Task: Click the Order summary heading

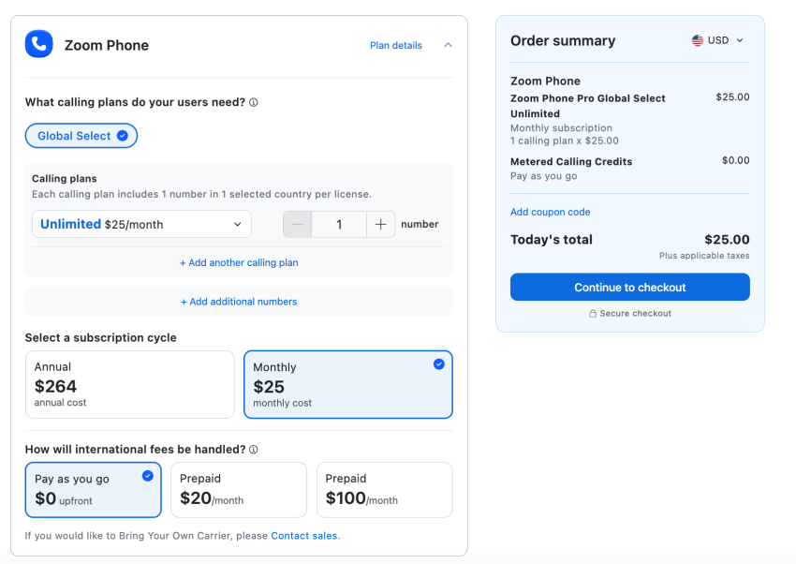Action: point(563,40)
